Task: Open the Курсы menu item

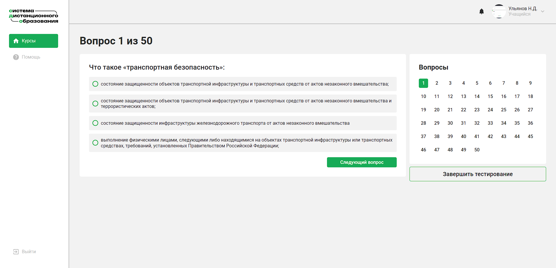Action: [33, 41]
